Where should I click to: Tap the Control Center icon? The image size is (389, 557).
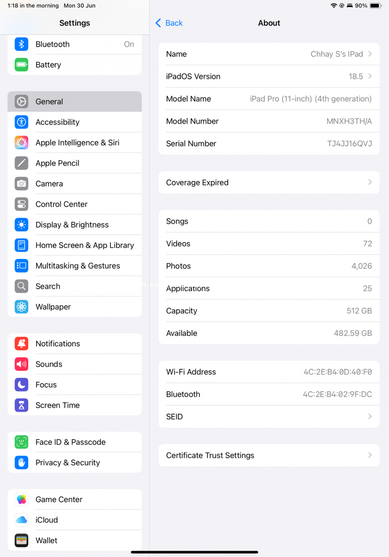coord(21,204)
